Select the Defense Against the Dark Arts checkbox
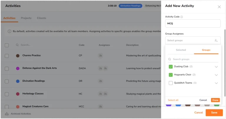Screen dimensions: 226x119 (x=7, y=69)
